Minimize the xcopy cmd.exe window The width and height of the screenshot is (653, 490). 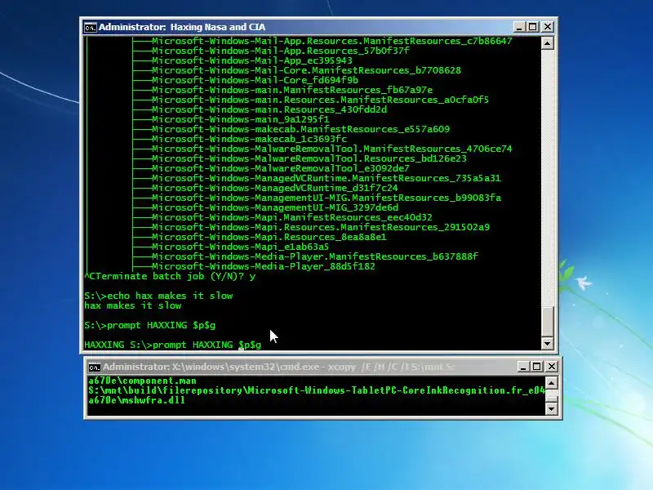[522, 367]
